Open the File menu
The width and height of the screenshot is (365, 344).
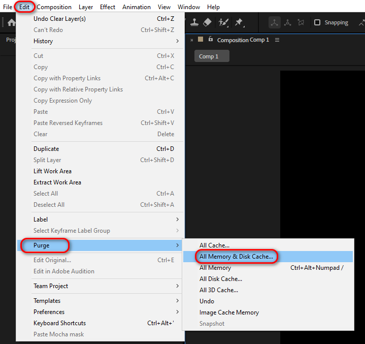point(8,7)
